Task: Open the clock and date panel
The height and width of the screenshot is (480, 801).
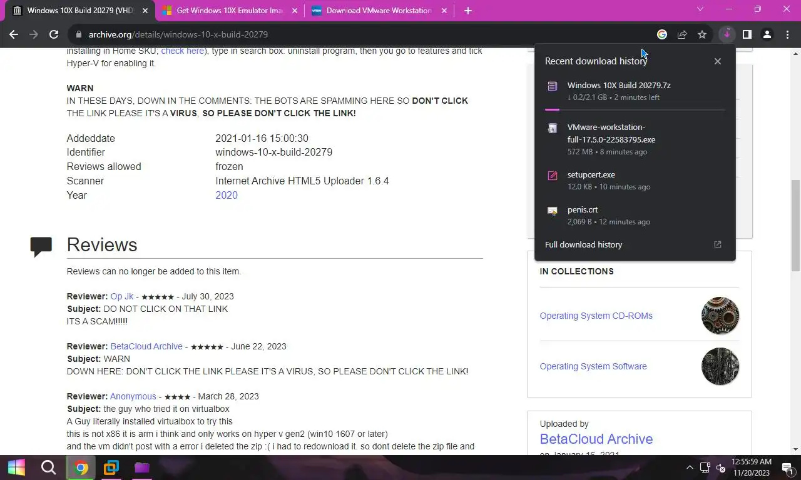Action: click(751, 467)
